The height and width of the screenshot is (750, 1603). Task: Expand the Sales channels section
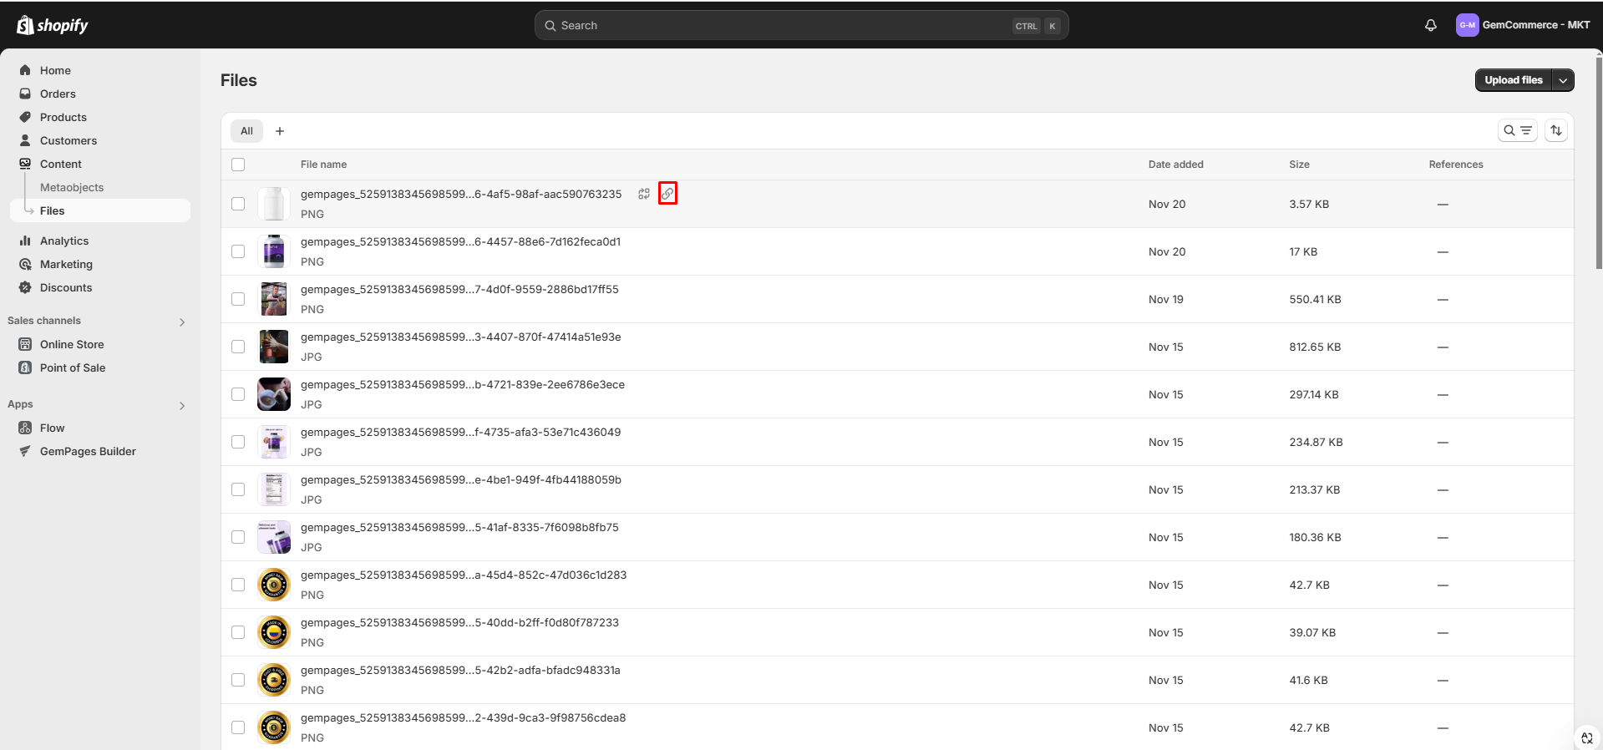coord(182,322)
